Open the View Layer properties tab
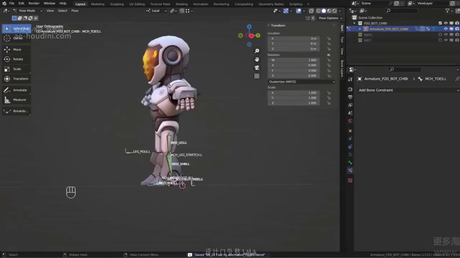 [x=350, y=105]
